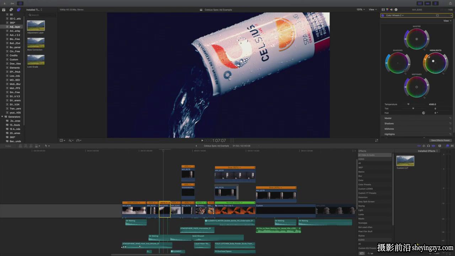Open the Audio inspector speaker icon
This screenshot has width=455, height=256.
391,10
